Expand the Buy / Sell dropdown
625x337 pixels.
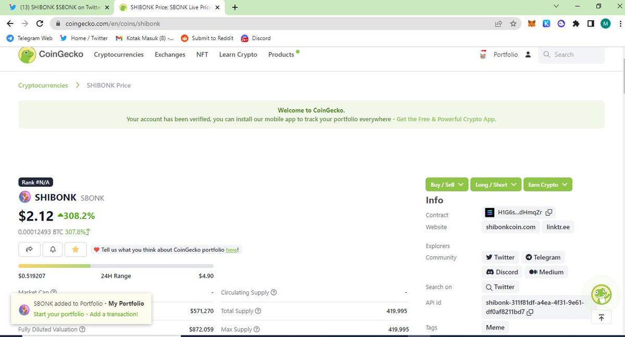point(447,185)
